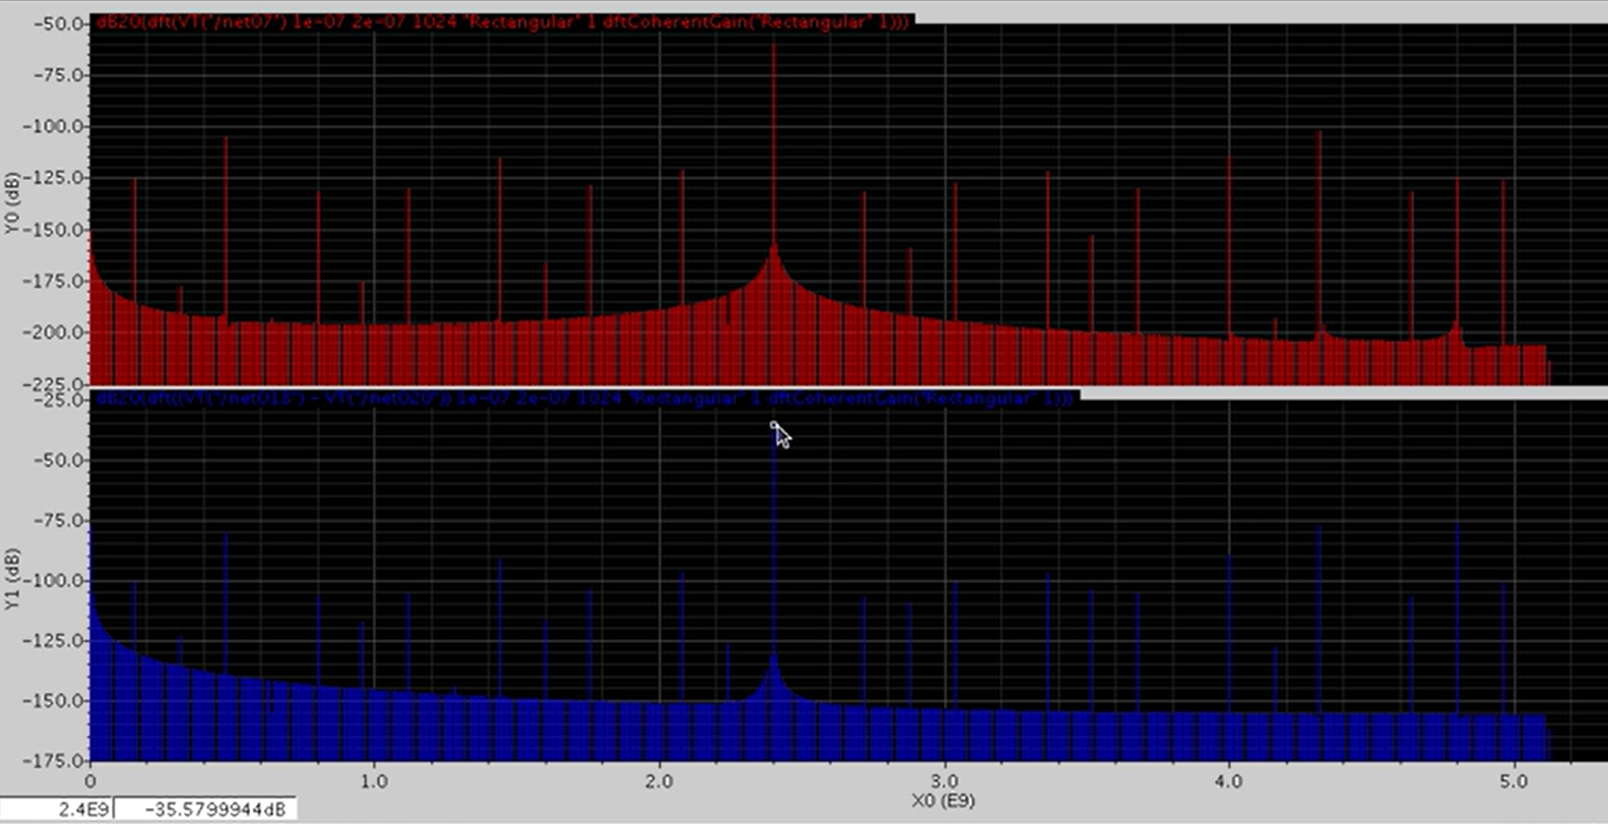Viewport: 1608px width, 824px height.
Task: Click the 2.4E9 cursor readout field
Action: [x=57, y=809]
